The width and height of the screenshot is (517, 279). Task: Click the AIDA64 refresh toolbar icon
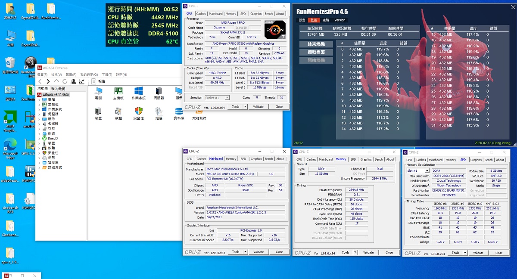(65, 81)
